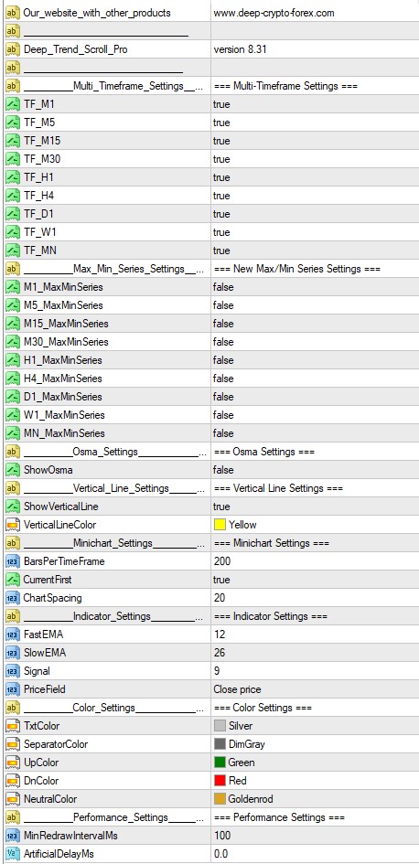Open the UpColor Green dropdown
Screen dimensions: 419x864
pos(315,763)
